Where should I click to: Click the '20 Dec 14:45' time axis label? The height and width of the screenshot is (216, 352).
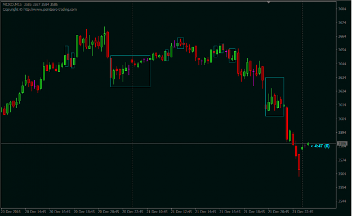35,211
